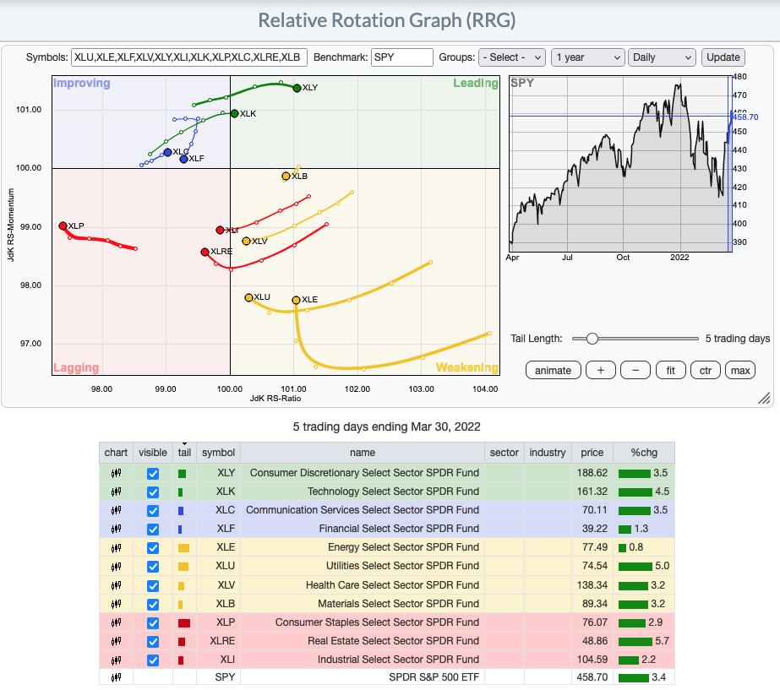The height and width of the screenshot is (690, 780).
Task: Uncheck visible checkbox for XLK
Action: coord(153,492)
